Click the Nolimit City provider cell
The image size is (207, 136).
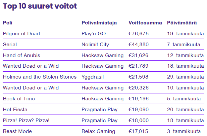95,45
